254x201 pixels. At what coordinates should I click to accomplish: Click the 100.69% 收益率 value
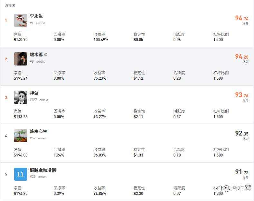[101, 40]
